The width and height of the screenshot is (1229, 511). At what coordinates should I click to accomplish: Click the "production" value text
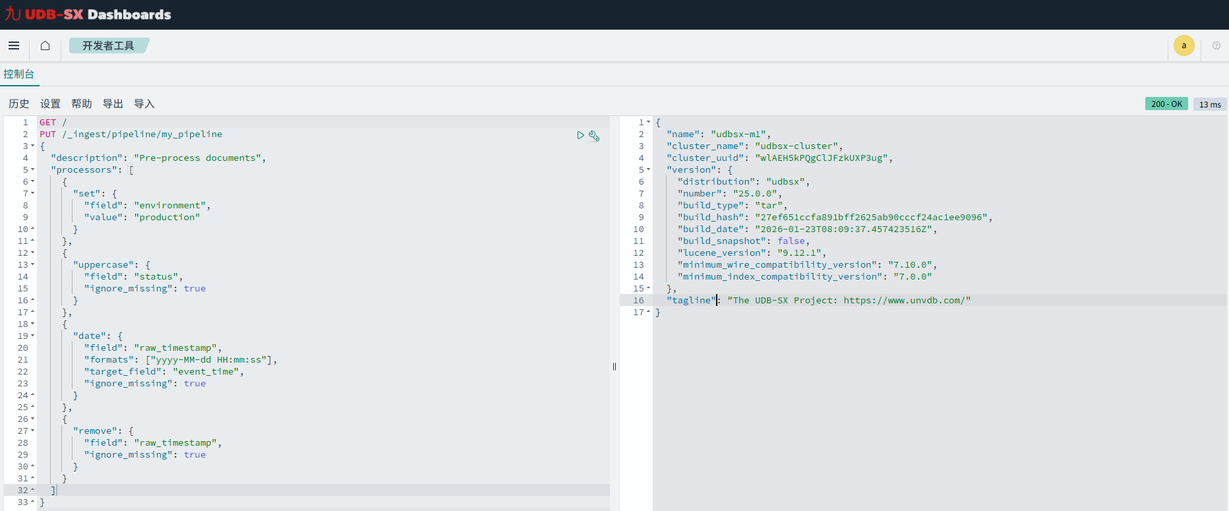pyautogui.click(x=167, y=218)
